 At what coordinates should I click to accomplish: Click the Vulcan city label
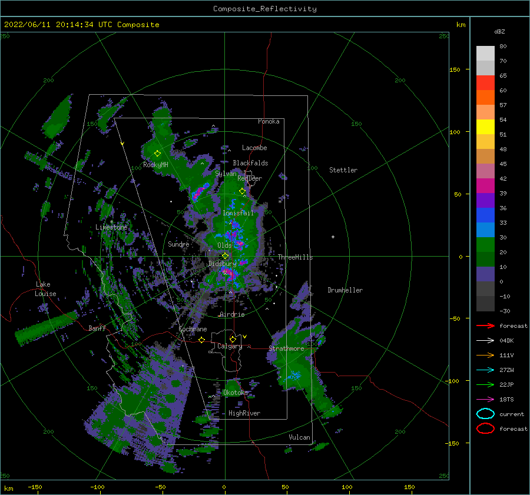pos(300,437)
